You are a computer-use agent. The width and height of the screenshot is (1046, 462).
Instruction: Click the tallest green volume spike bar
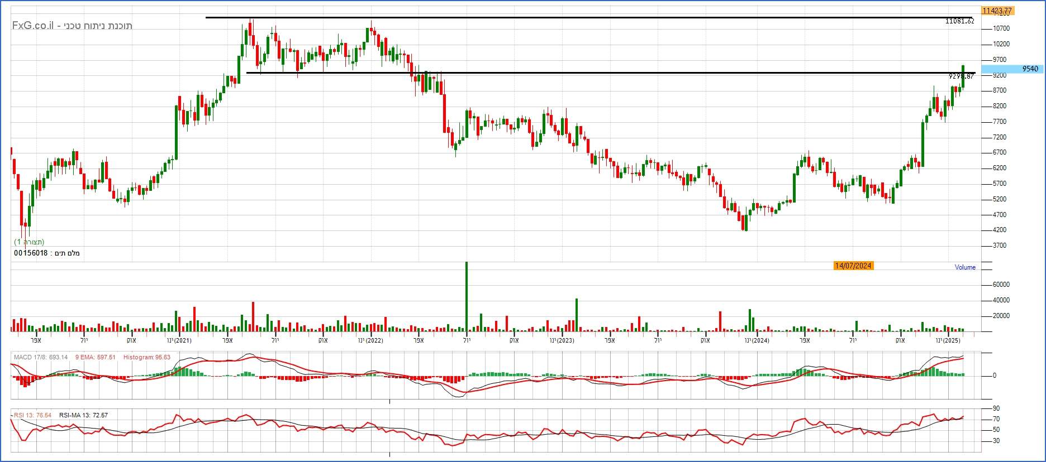click(466, 296)
